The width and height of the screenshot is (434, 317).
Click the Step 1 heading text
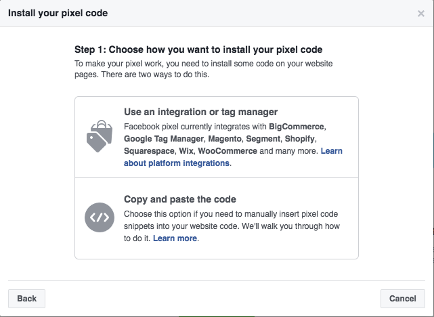[198, 49]
